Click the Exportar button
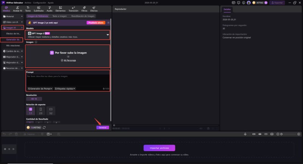This screenshot has height=164, width=303. [x=277, y=3]
